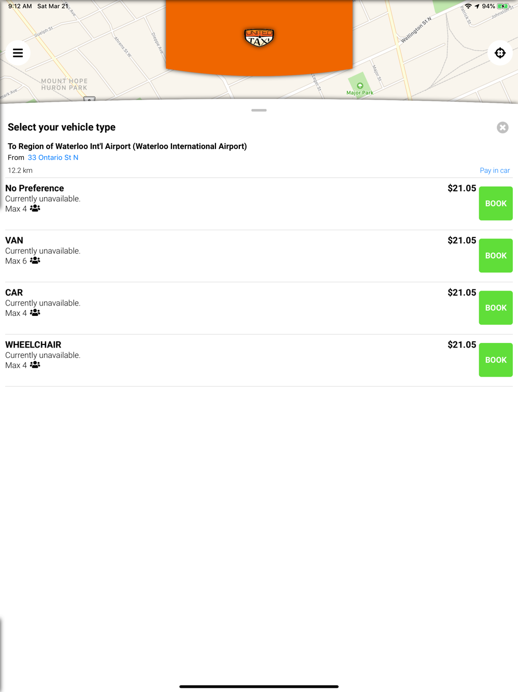This screenshot has height=692, width=518.
Task: Open the hamburger menu
Action: [18, 53]
